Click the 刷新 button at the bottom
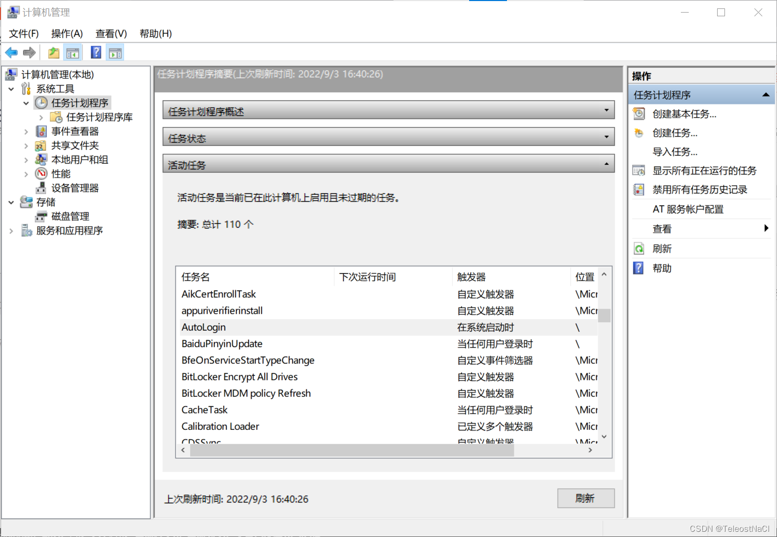The image size is (777, 537). pos(586,498)
